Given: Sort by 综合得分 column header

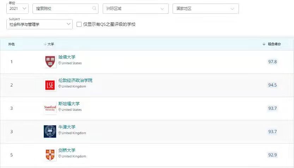Looking at the screenshot, I should click(274, 44).
